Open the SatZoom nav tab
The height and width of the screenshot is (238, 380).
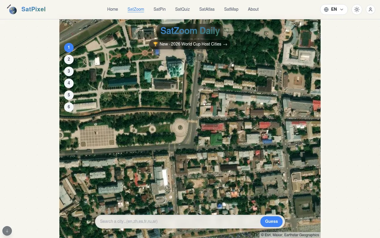(136, 9)
